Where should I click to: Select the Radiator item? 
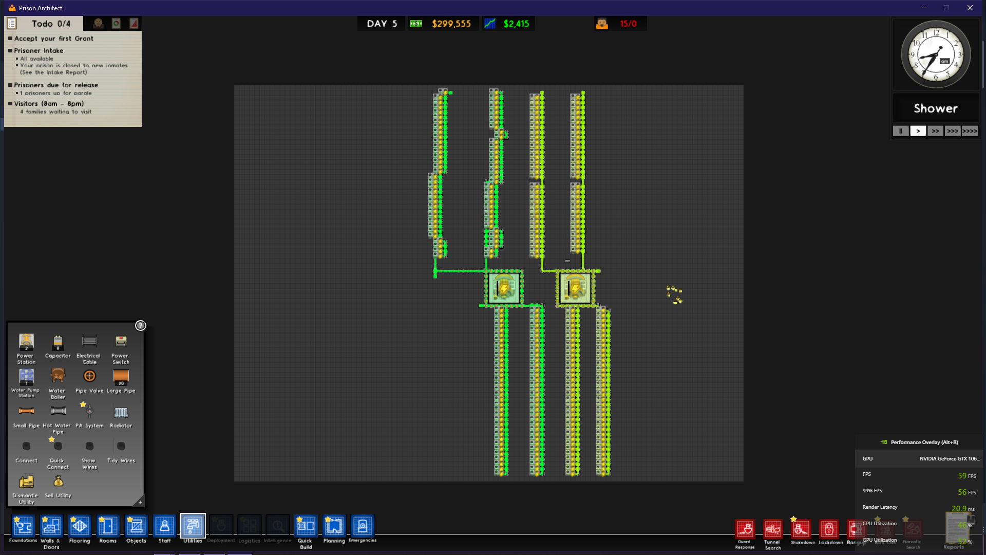click(x=121, y=416)
